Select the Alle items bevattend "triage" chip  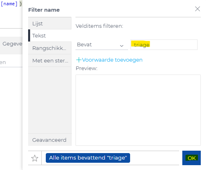[x=88, y=158]
